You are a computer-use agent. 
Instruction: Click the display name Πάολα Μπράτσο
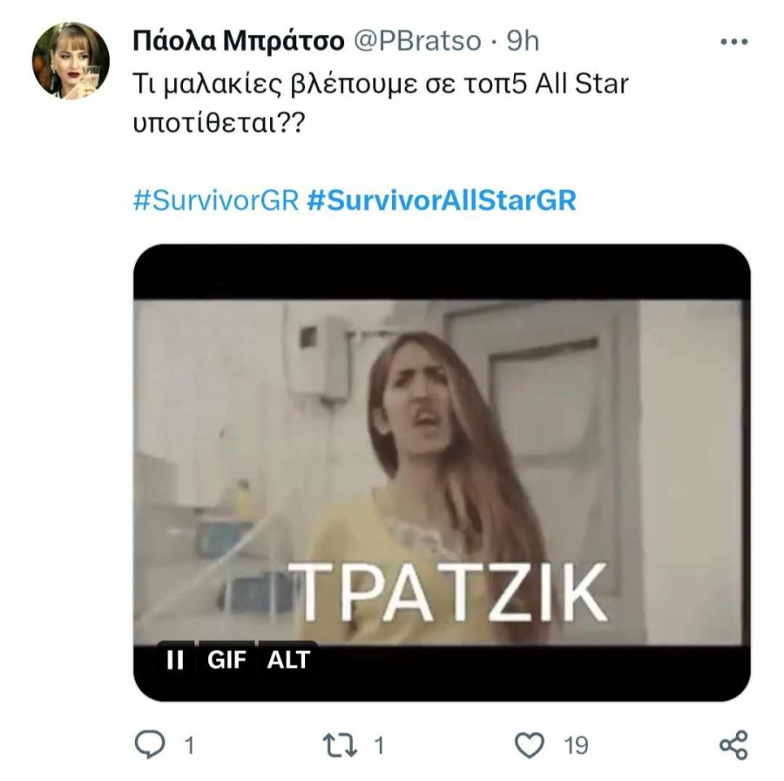[237, 40]
